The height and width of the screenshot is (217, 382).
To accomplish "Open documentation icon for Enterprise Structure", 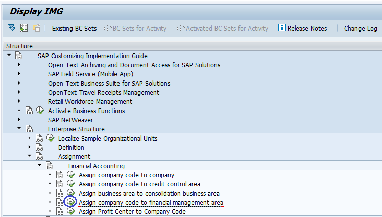I will click(29, 129).
